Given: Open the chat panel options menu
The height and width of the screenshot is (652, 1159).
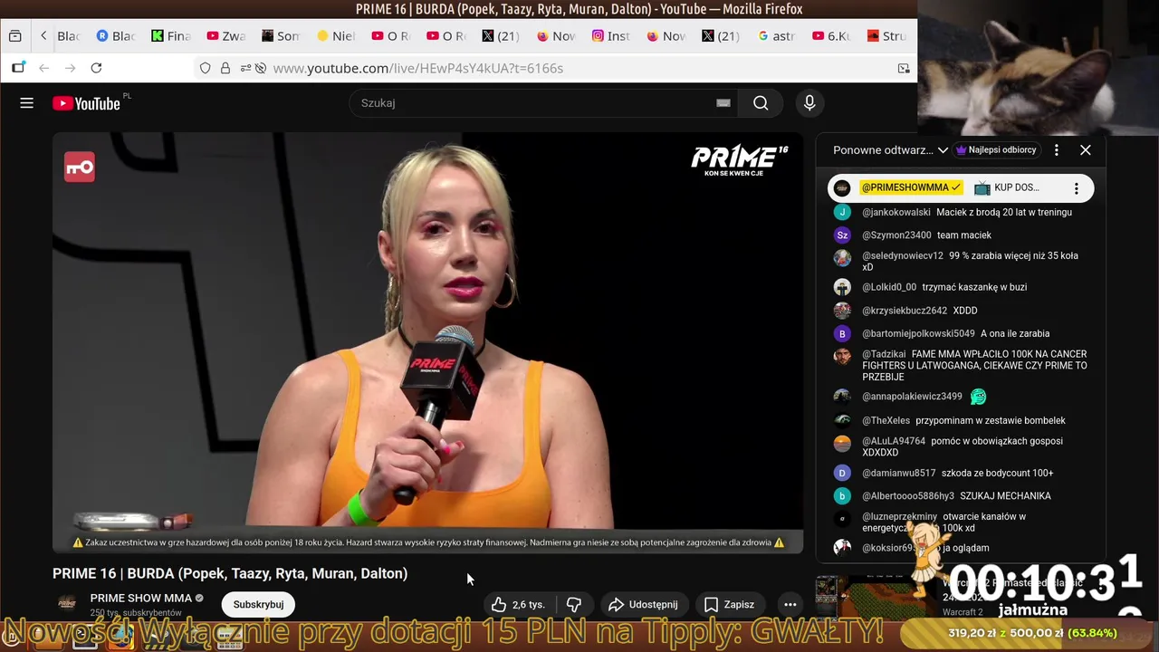Looking at the screenshot, I should tap(1057, 150).
